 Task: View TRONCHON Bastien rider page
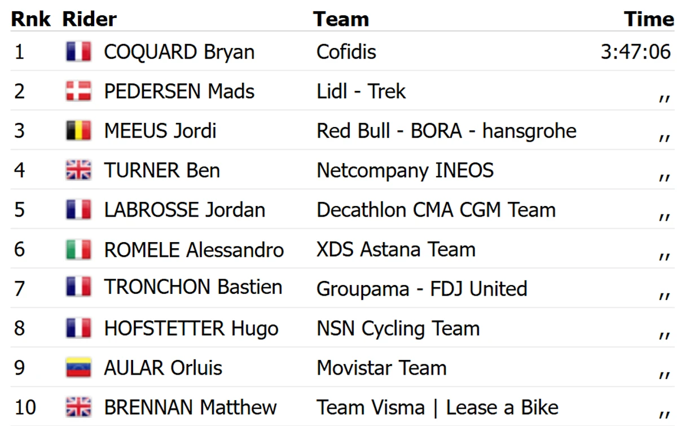click(x=193, y=287)
